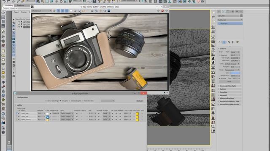Open selection set dropdown in Light Lister

coord(108,101)
